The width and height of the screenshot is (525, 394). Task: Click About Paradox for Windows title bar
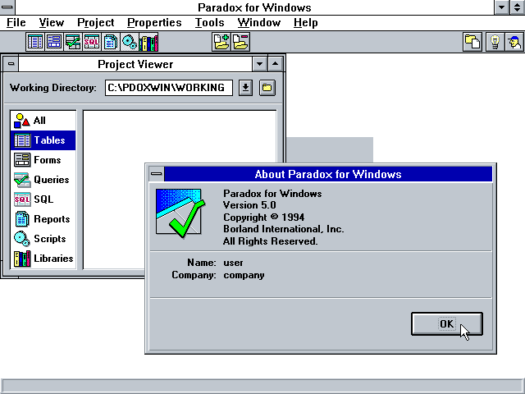[x=328, y=174]
